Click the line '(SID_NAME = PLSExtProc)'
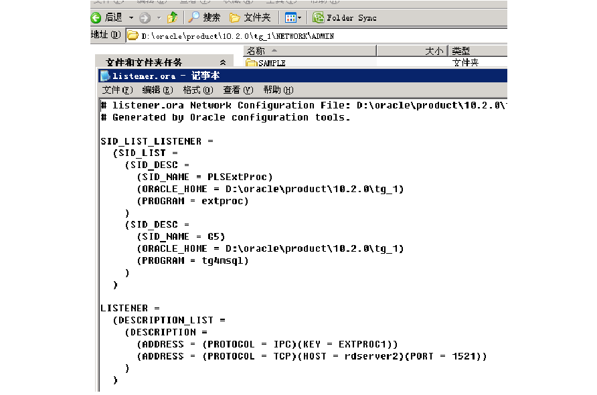Screen dimensions: 597x395 [x=205, y=177]
